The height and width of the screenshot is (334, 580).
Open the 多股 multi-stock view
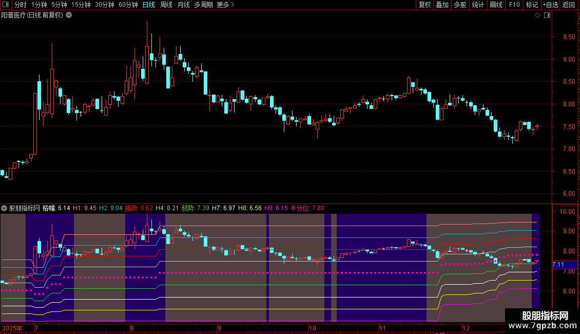460,5
